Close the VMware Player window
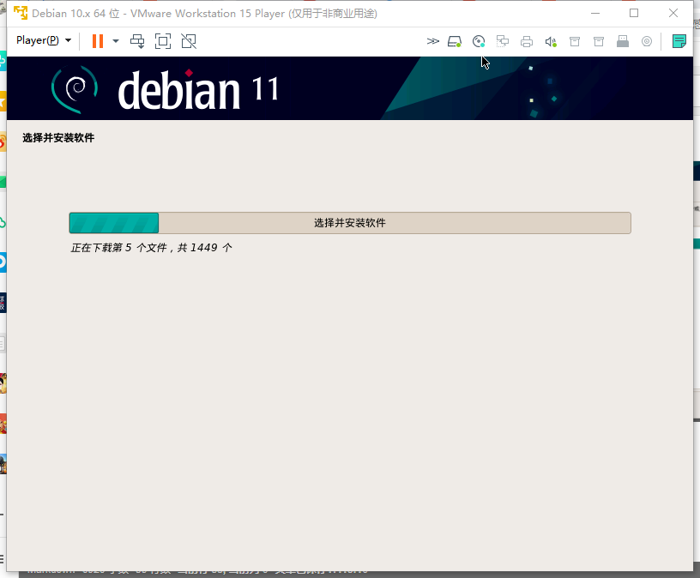 [x=673, y=13]
